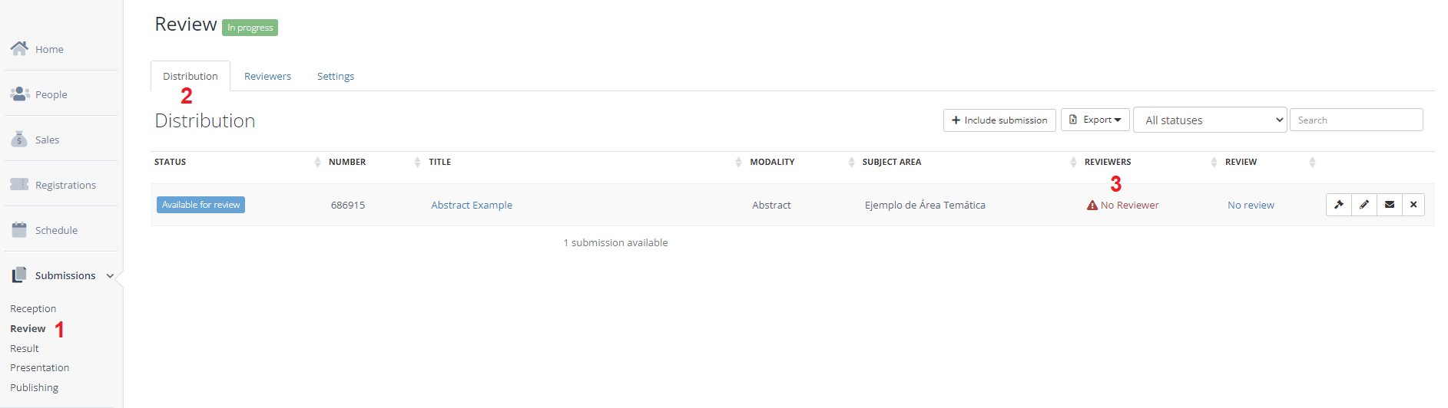Open Registrations ticket icon in sidebar
The image size is (1448, 408).
(19, 184)
